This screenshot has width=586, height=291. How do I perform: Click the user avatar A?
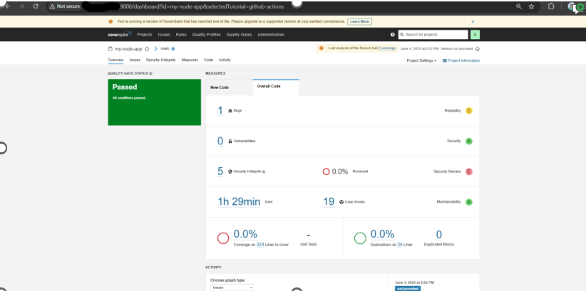tap(475, 35)
